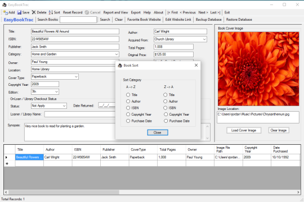The height and width of the screenshot is (202, 304).
Task: Click Edit Website Link
Action: tap(178, 20)
